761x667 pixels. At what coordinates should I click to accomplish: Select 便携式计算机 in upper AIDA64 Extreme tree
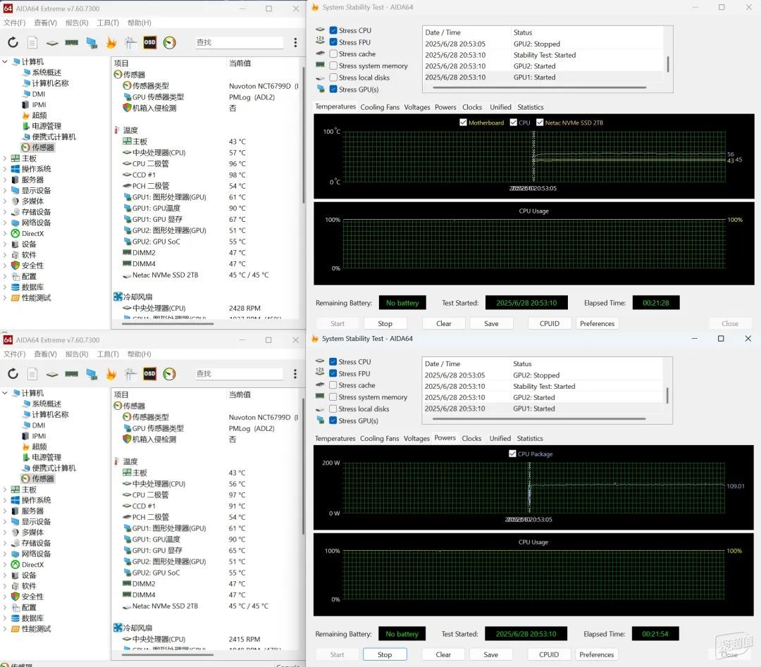point(54,137)
